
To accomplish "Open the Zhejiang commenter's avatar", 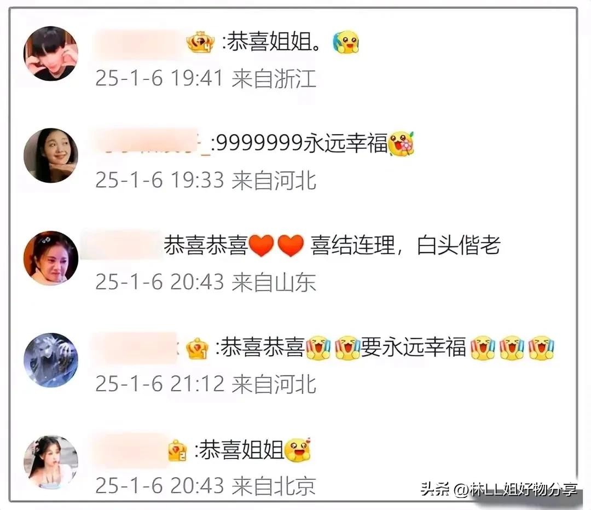I will coord(50,54).
